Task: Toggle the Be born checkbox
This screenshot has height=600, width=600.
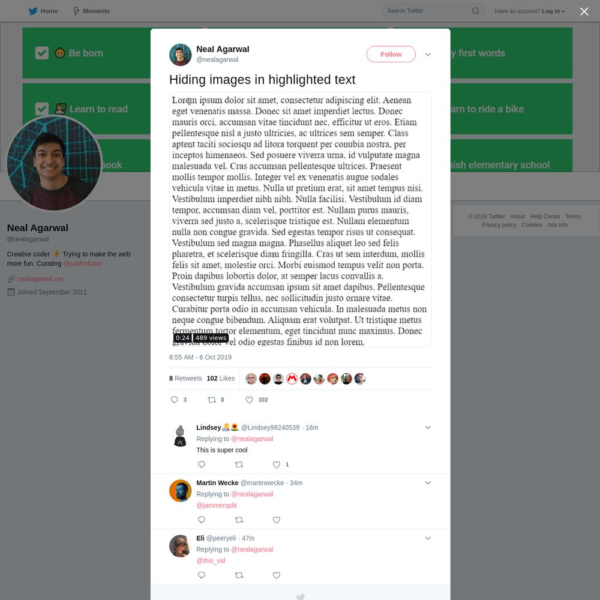Action: coord(42,53)
